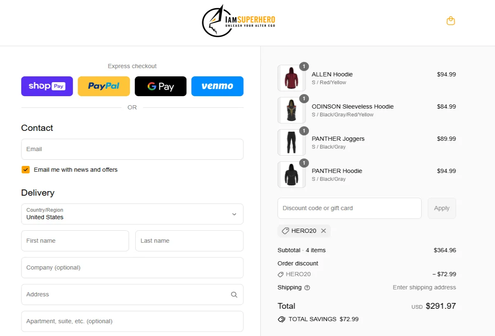495x336 pixels.
Task: Focus the Email input field
Action: coord(132,149)
